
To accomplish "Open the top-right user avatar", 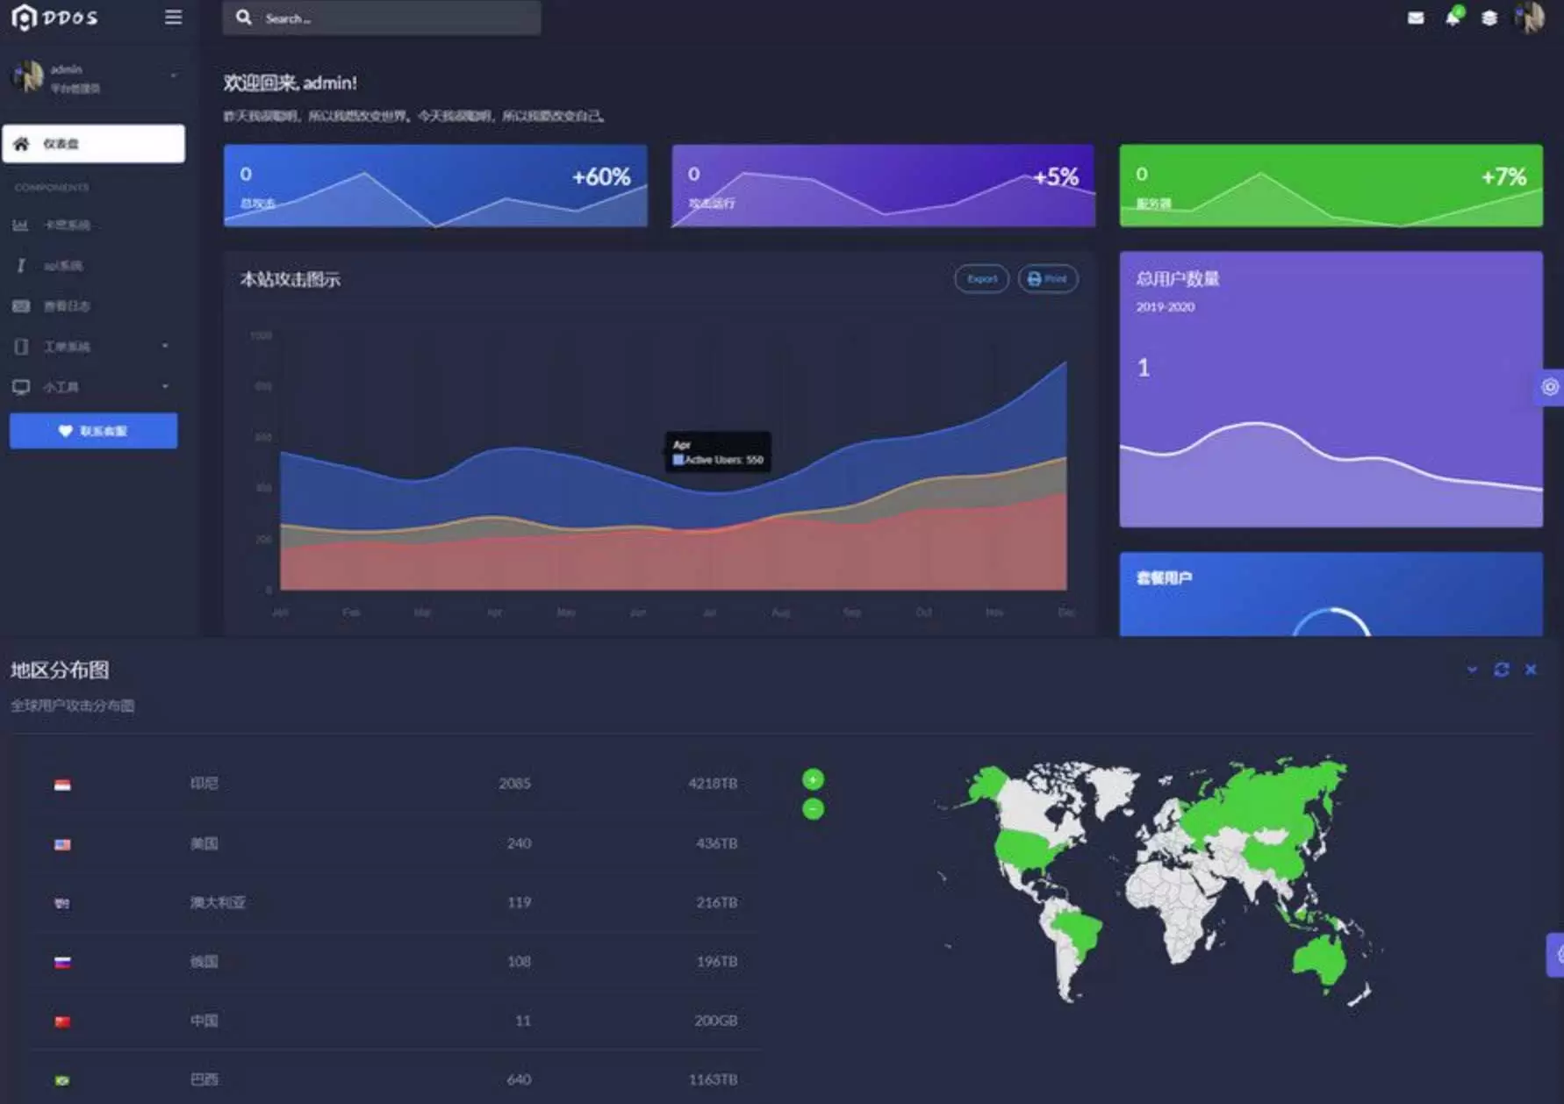I will pos(1529,18).
